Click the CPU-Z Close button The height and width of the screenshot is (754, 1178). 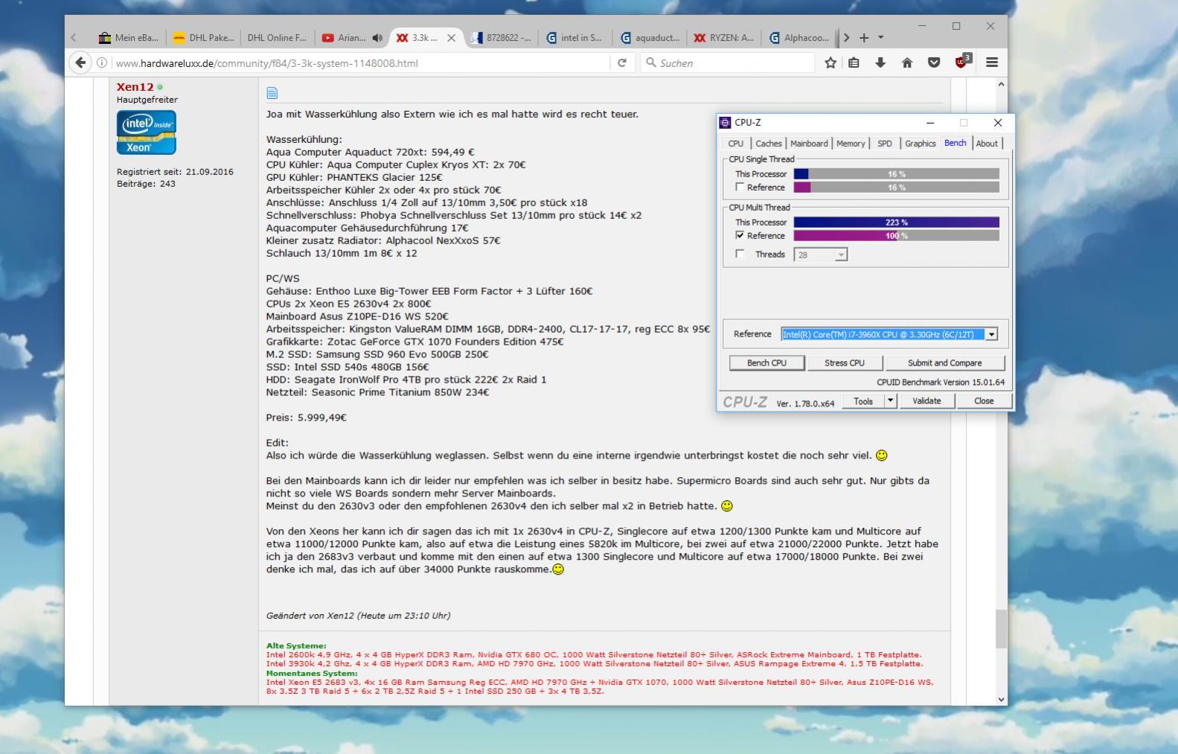[x=984, y=401]
